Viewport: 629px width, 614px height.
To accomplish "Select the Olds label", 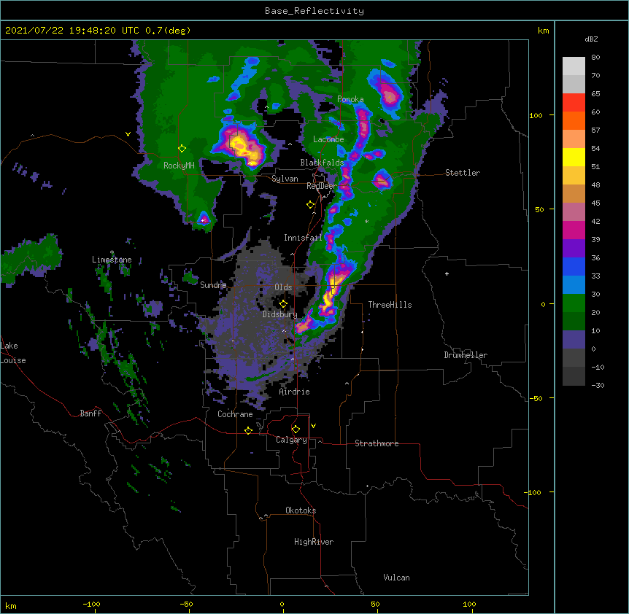I will 283,287.
